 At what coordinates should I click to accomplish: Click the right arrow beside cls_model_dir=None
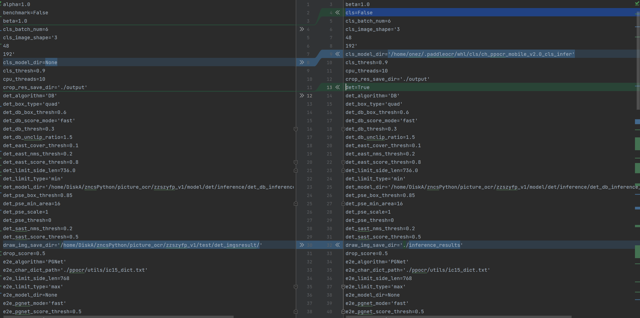[x=302, y=62]
